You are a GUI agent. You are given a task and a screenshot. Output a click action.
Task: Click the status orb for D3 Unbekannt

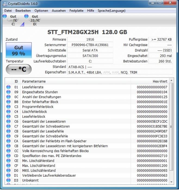tap(8, 180)
